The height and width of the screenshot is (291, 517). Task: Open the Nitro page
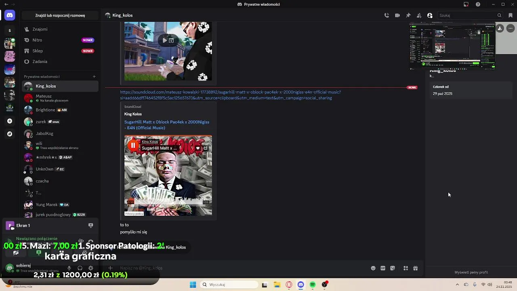coord(60,40)
